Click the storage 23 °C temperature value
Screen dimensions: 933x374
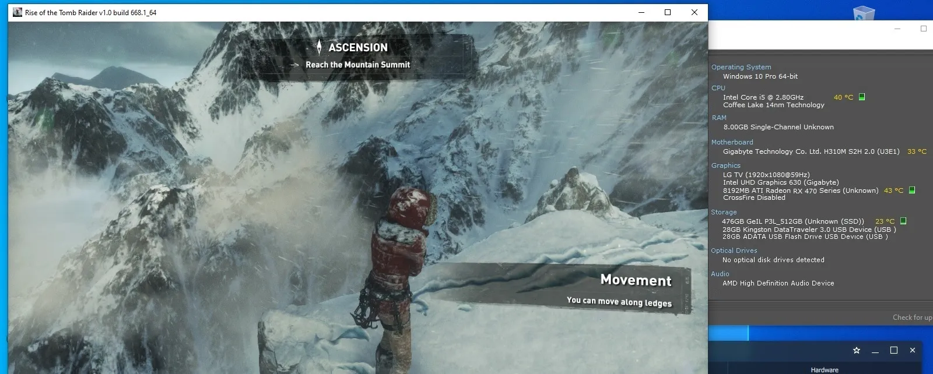coord(885,221)
